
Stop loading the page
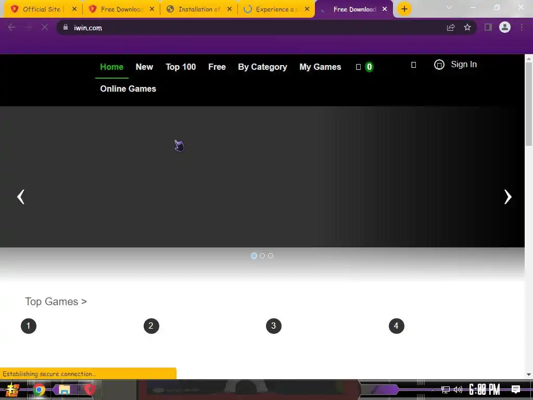(x=45, y=28)
